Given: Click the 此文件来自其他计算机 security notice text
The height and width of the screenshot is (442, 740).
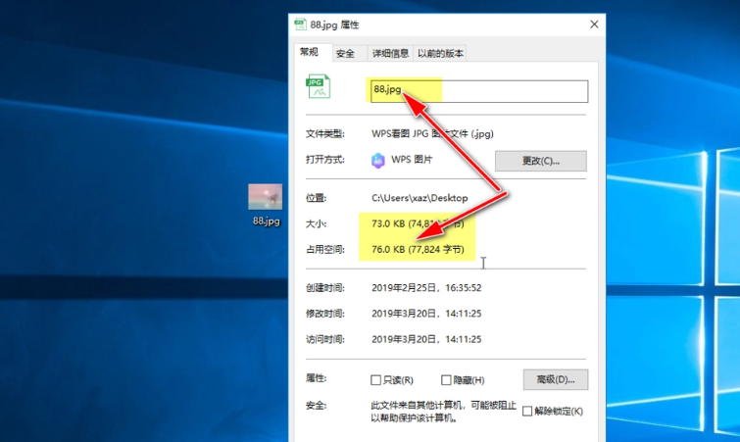Looking at the screenshot, I should (444, 412).
